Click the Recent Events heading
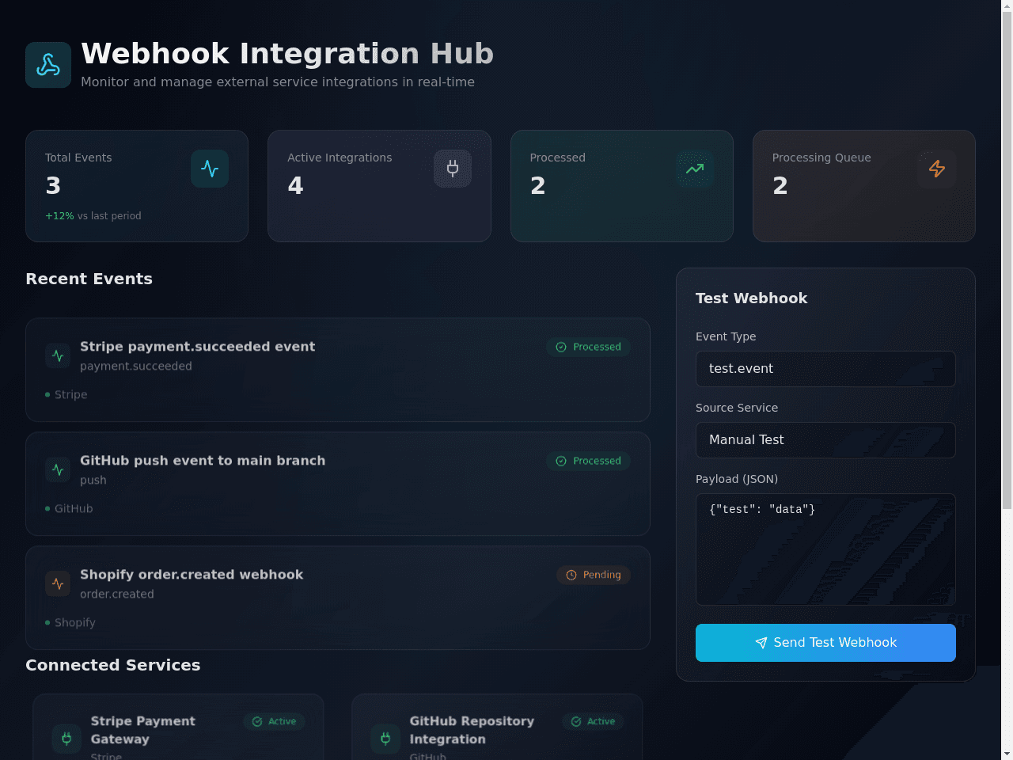The width and height of the screenshot is (1013, 760). (89, 279)
